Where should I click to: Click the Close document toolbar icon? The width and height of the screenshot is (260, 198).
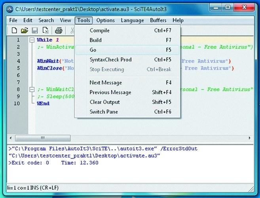[x=45, y=30]
